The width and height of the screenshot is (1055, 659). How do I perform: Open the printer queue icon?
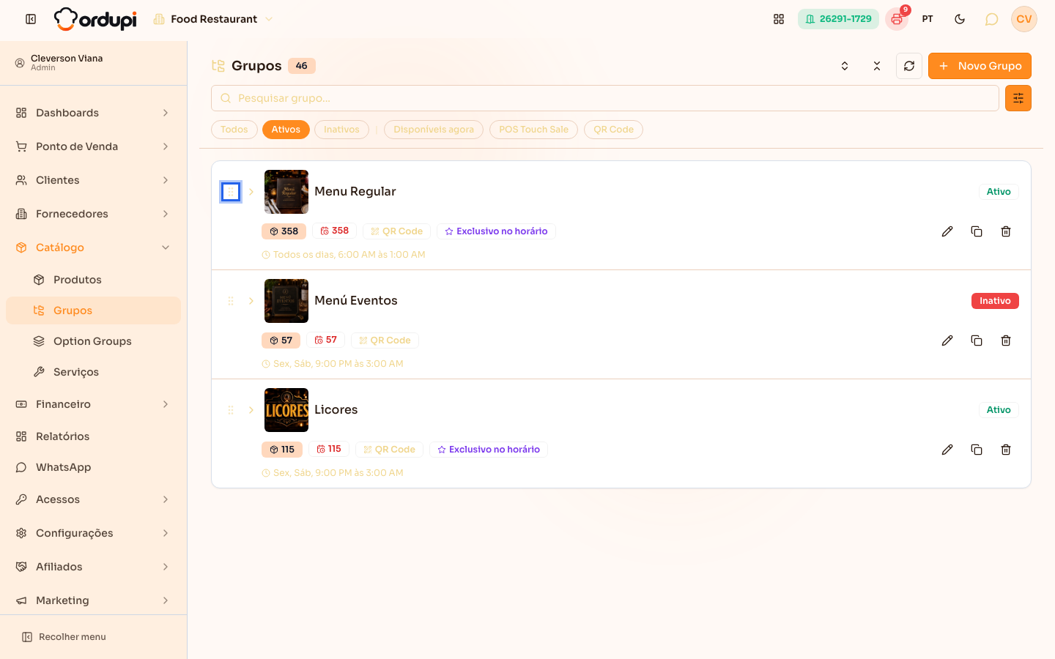coord(897,19)
